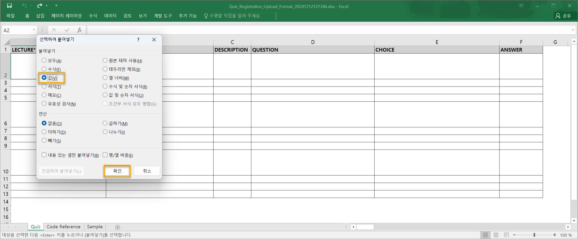Click the Redo arrow icon
This screenshot has height=239, width=578.
(x=40, y=6)
